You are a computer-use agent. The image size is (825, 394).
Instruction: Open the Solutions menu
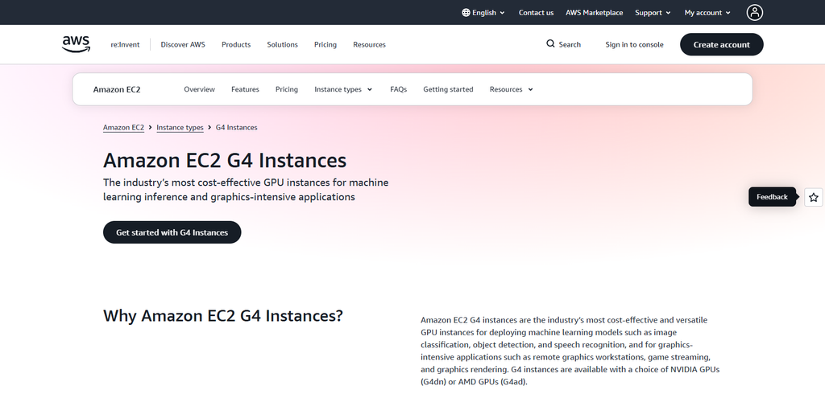283,45
